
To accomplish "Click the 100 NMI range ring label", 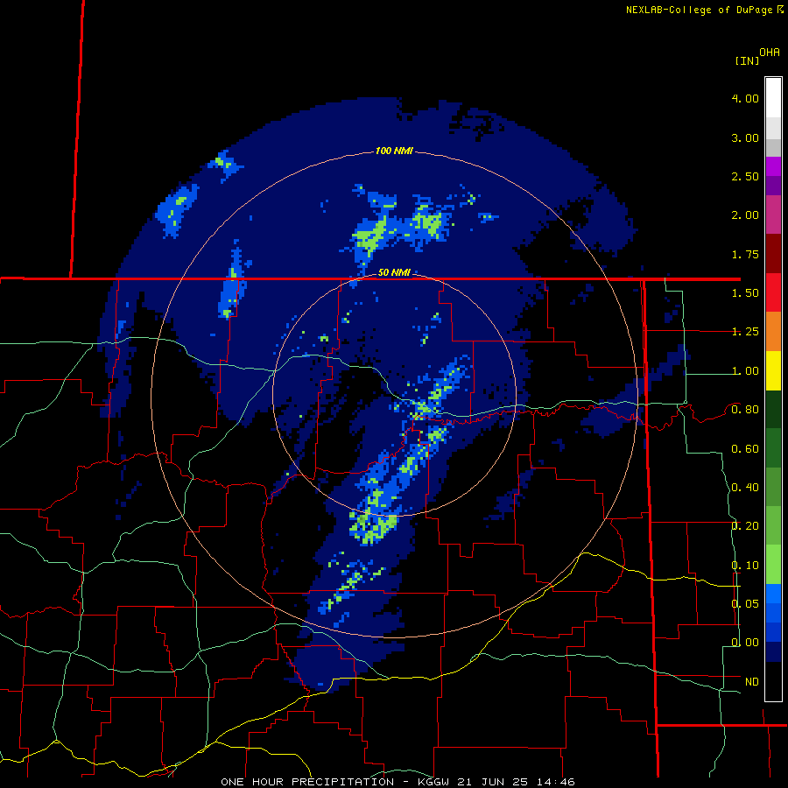I will click(394, 151).
